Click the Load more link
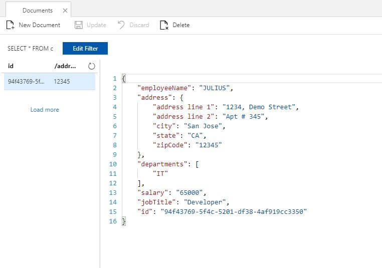Screen dimensions: 382x268 (45, 110)
